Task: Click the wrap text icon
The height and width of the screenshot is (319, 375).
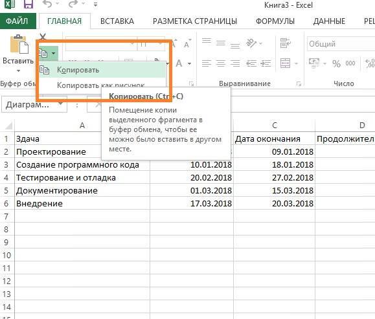Action: point(286,43)
